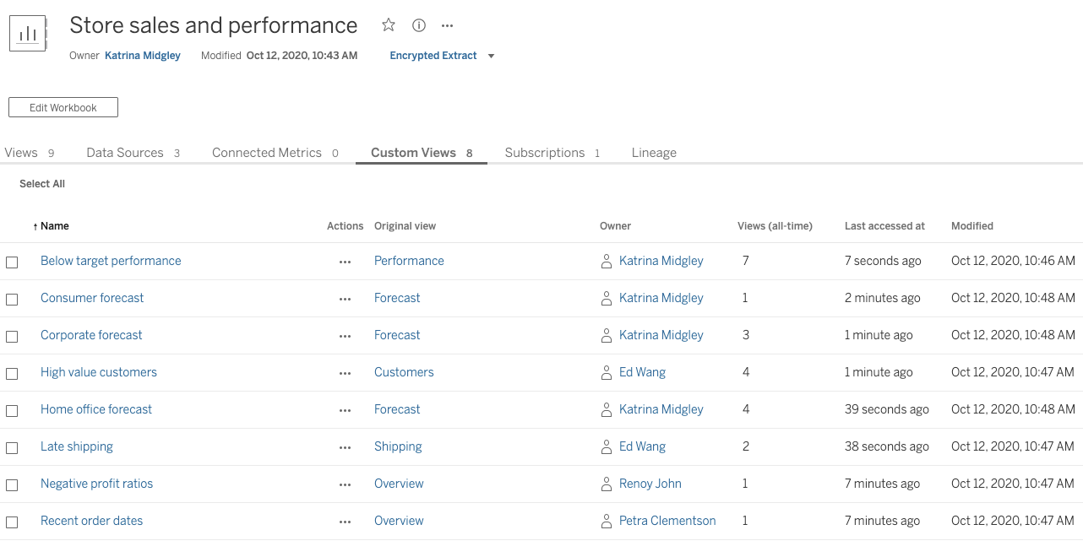Viewport: 1083px width, 557px height.
Task: Open Renoy John owner profile
Action: [650, 484]
